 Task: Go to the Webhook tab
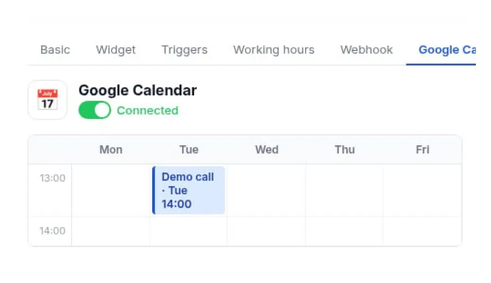coord(366,50)
